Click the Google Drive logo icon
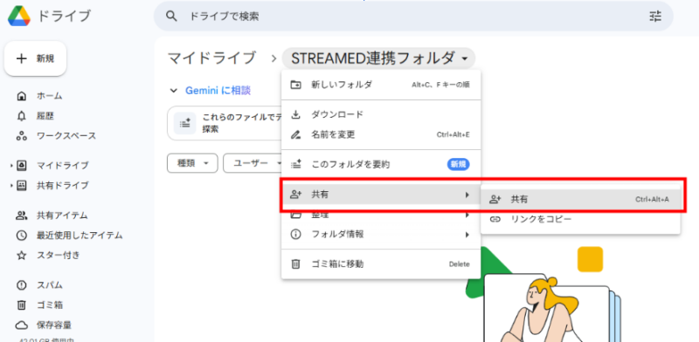The height and width of the screenshot is (342, 699). 19,16
